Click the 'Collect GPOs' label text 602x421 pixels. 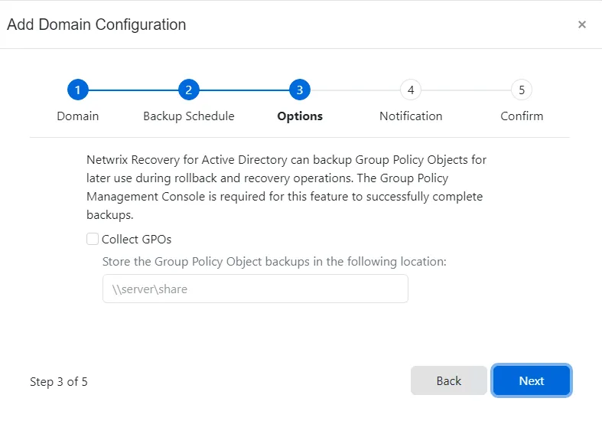[136, 240]
